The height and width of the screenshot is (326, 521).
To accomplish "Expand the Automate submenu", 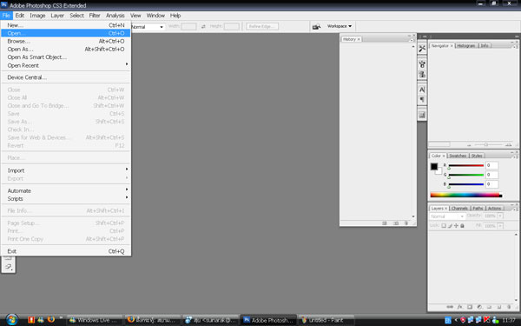I will point(65,190).
